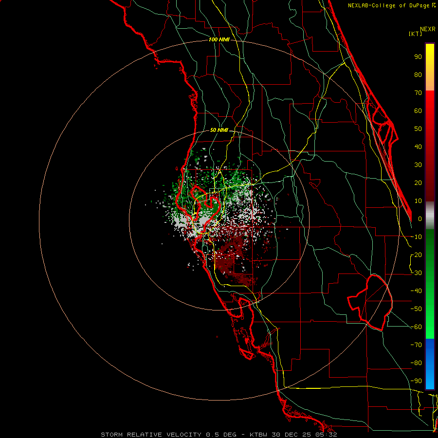Image resolution: width=438 pixels, height=438 pixels.
Task: Select the [KT] units label
Action: coord(416,34)
